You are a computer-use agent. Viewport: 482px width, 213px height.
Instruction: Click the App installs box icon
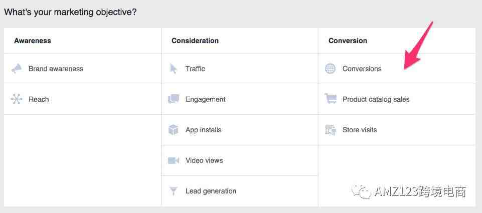coord(174,130)
